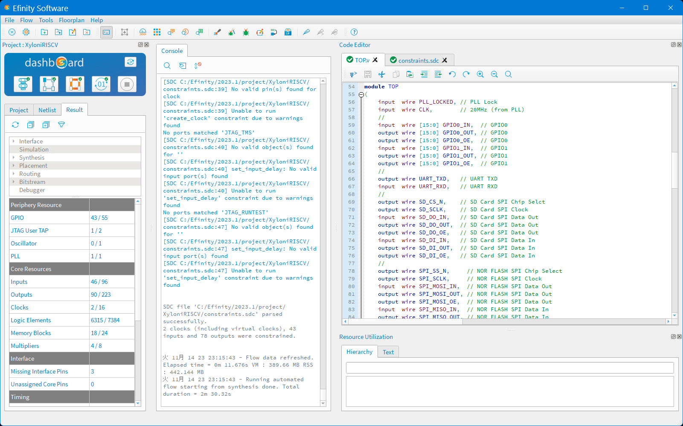Viewport: 683px width, 426px height.
Task: Run synthesis from the dashboard
Action: click(x=23, y=84)
